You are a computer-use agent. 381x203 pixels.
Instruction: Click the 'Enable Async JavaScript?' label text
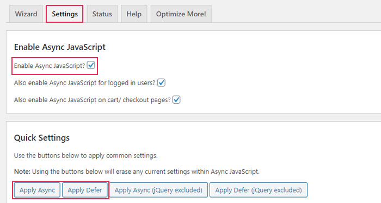pos(50,66)
